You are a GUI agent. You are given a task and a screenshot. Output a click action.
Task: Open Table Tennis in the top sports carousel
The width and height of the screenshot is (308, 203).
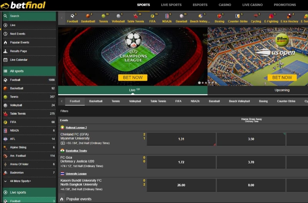tap(136, 18)
